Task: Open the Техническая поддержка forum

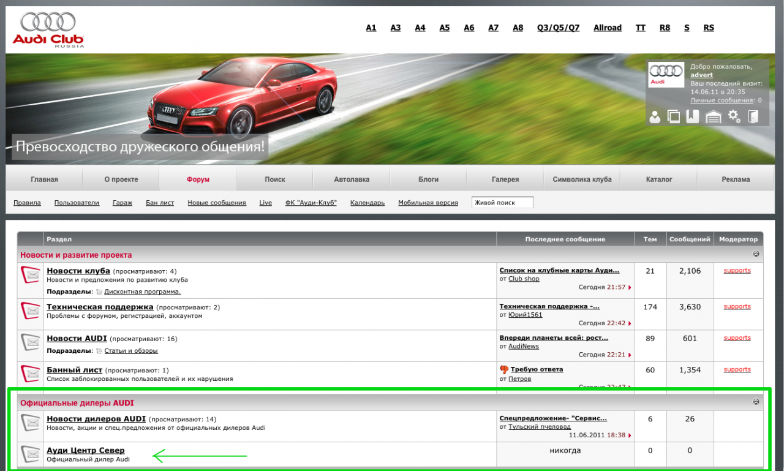Action: [x=100, y=306]
